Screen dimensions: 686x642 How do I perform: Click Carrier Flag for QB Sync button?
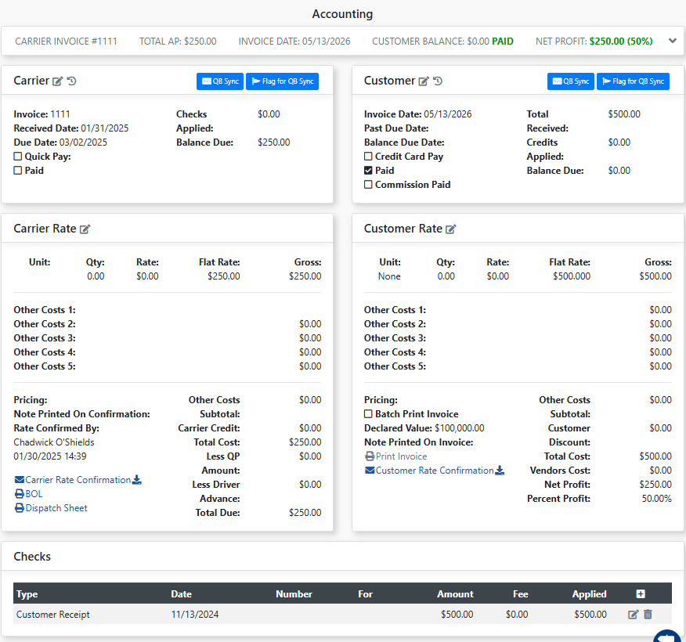(x=283, y=81)
